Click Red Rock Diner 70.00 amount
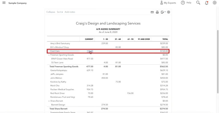 (x=90, y=93)
